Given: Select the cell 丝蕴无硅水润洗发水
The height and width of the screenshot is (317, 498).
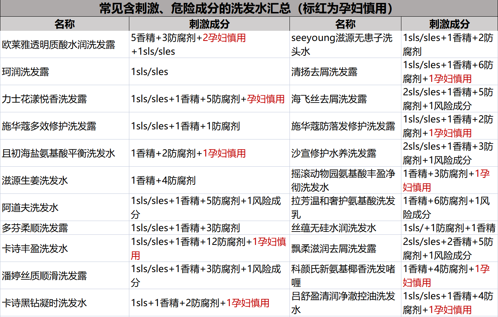Looking at the screenshot, I should click(x=345, y=228).
